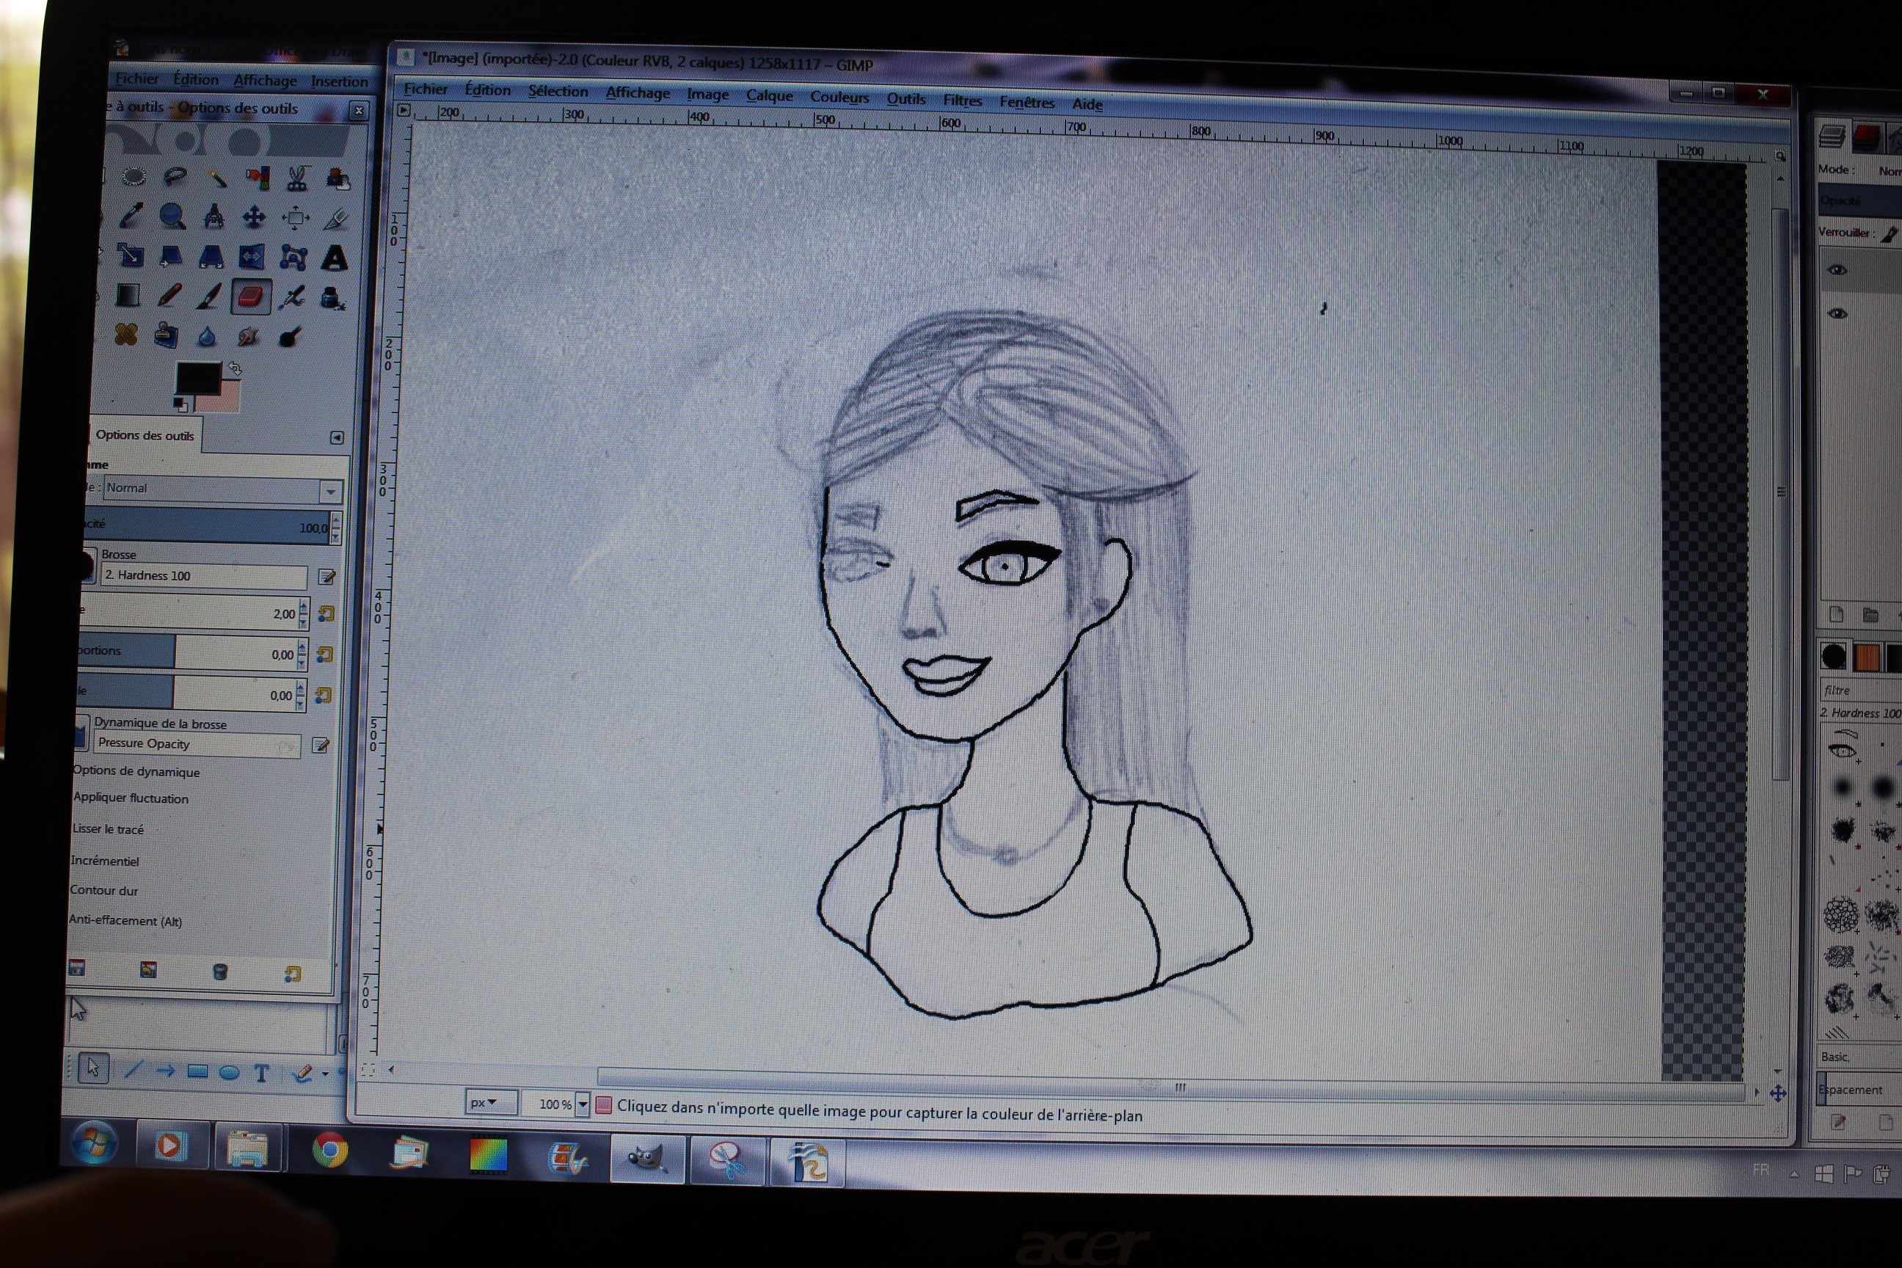1902x1268 pixels.
Task: Select the Eraser tool
Action: [x=250, y=296]
